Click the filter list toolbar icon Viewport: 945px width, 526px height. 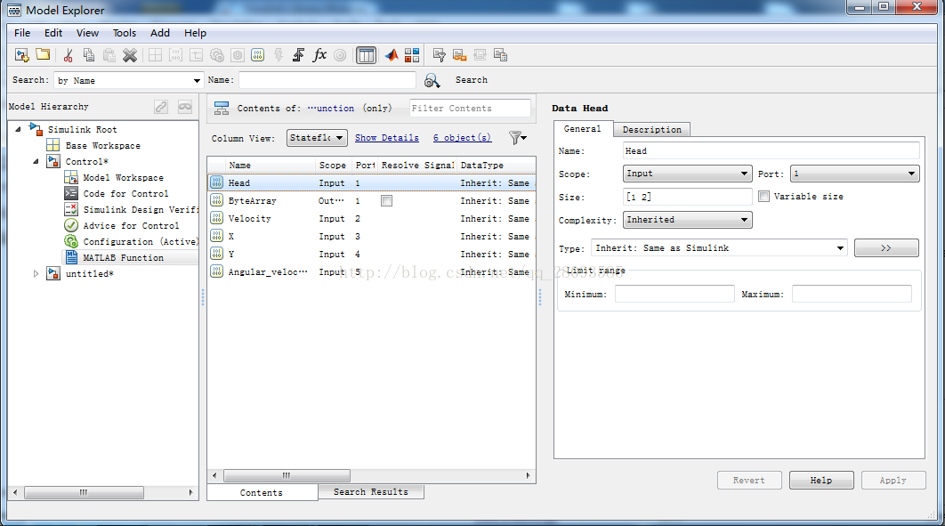[440, 55]
